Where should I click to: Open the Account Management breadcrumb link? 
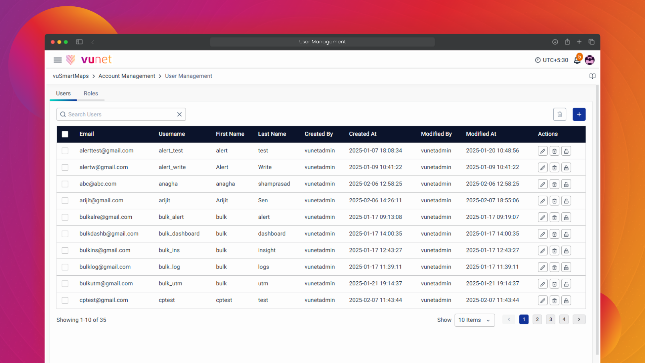(x=127, y=76)
